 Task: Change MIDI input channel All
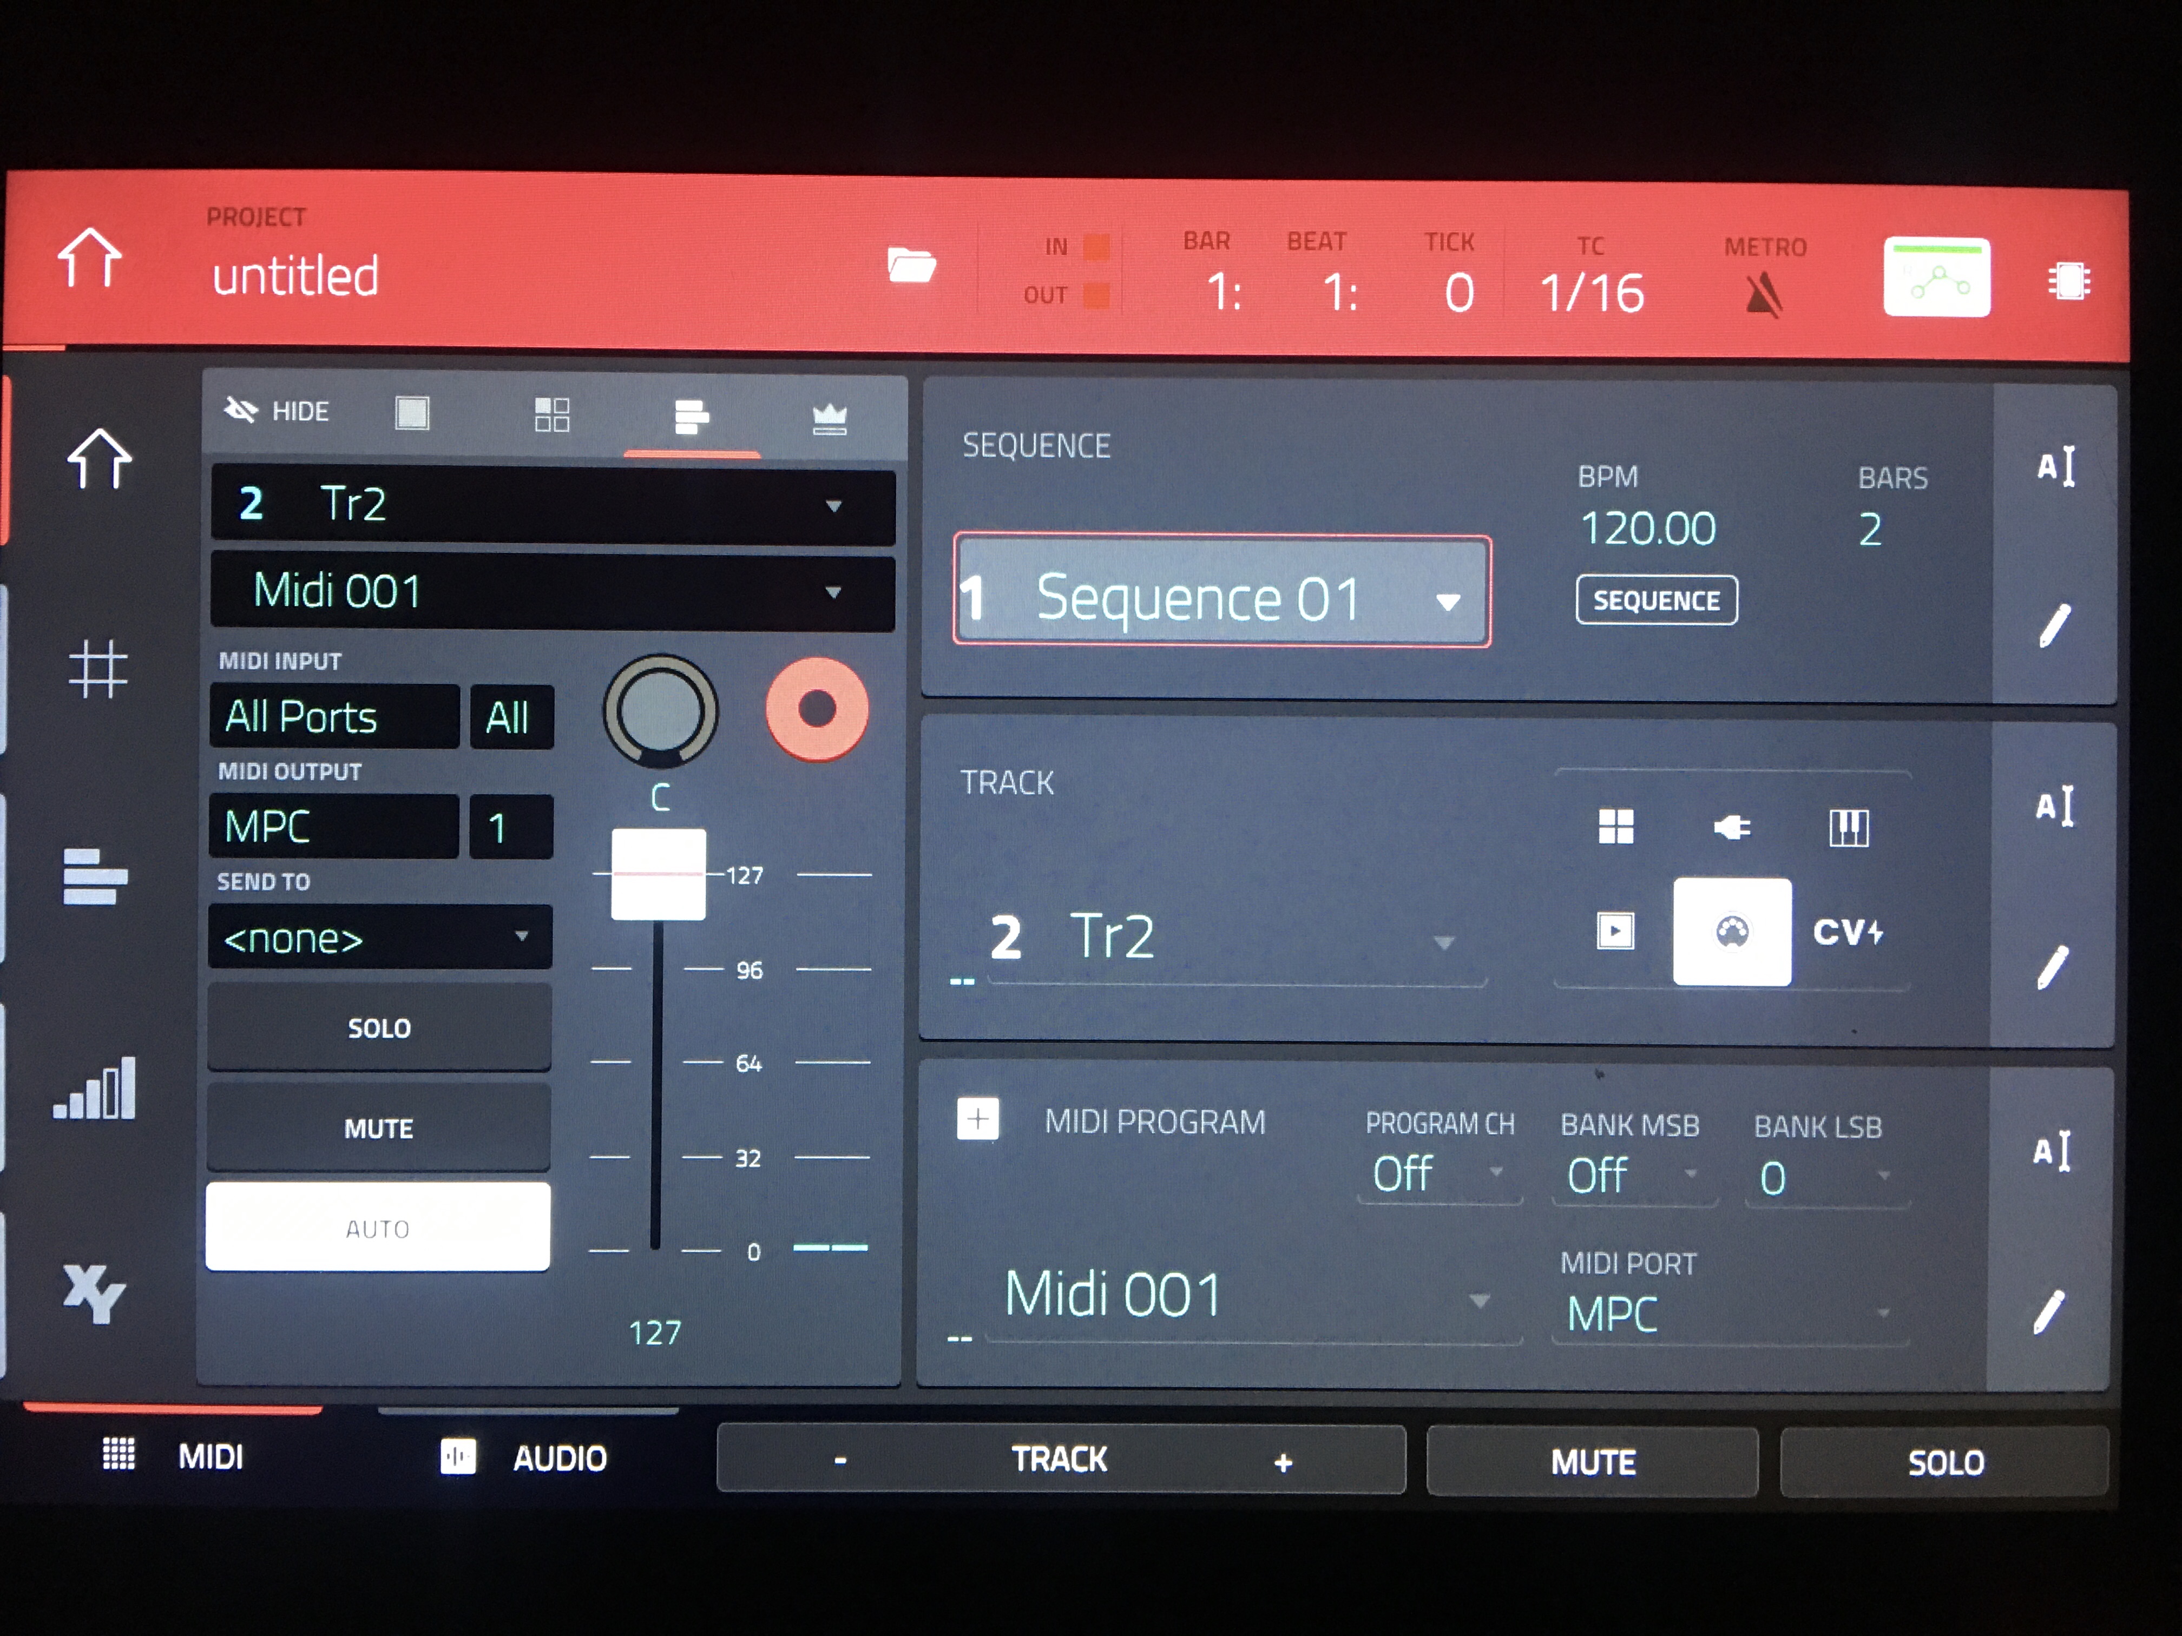[x=511, y=717]
